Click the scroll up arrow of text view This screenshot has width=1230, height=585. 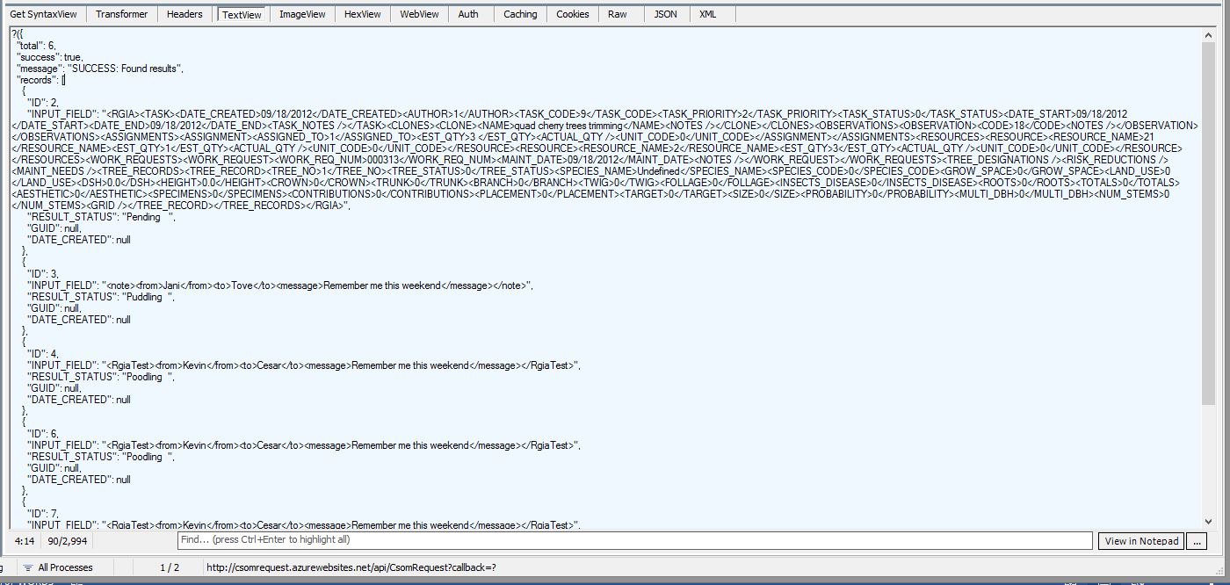click(x=1210, y=36)
